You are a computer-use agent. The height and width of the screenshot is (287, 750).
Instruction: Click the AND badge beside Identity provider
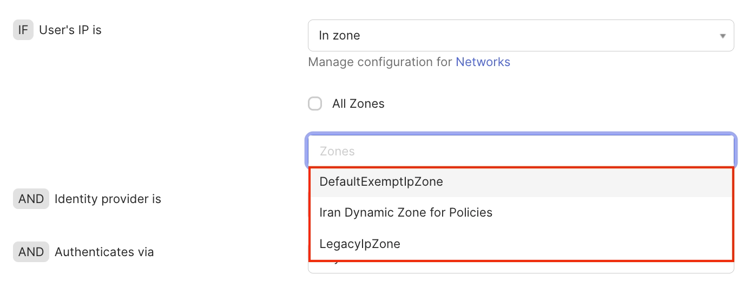31,199
